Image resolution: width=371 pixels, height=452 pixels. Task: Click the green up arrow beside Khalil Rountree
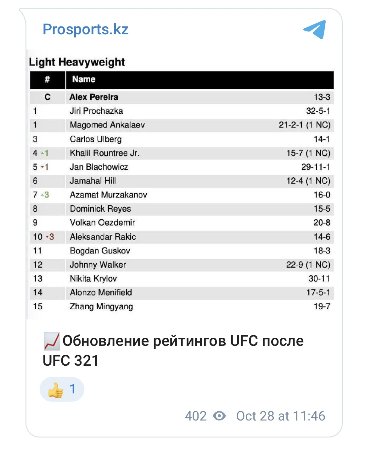pyautogui.click(x=42, y=153)
